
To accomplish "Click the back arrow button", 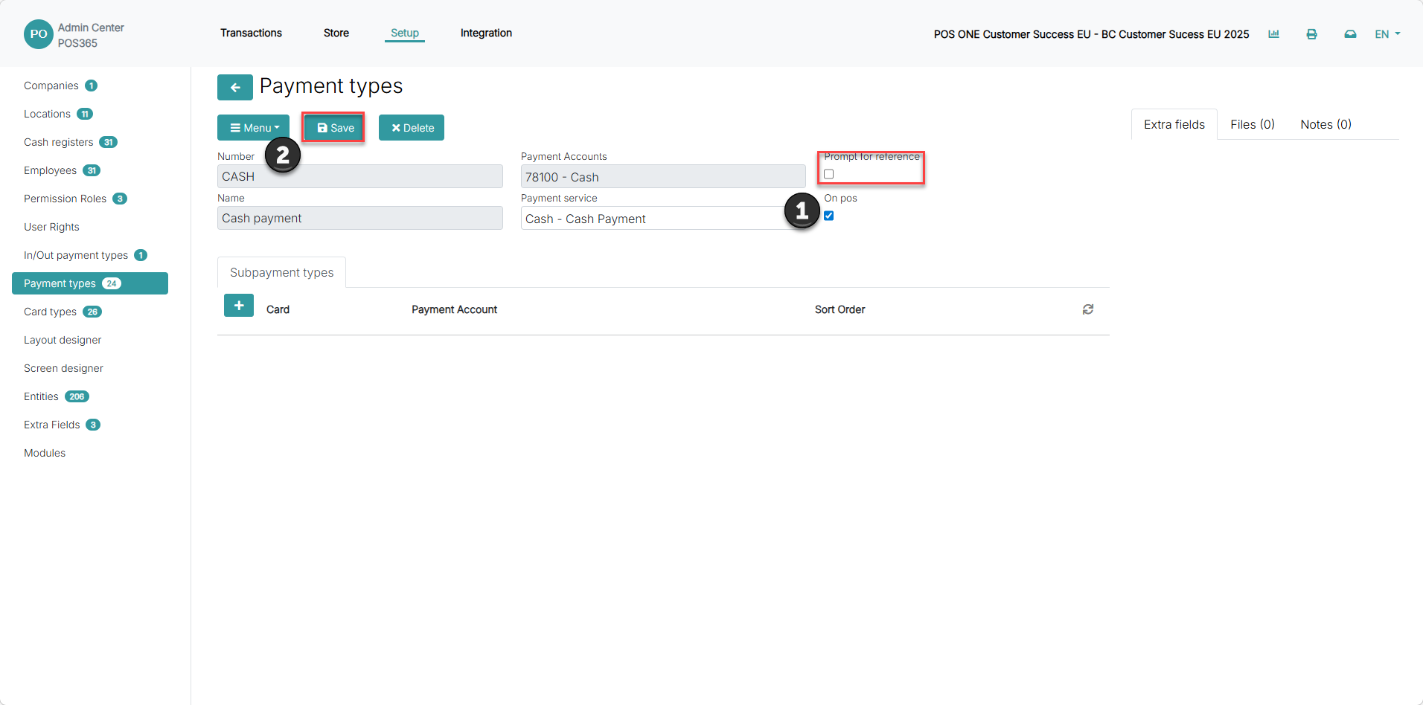I will point(234,87).
